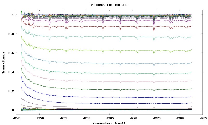Click the Transmittance y-axis label
This screenshot has height=125, width=208.
click(x=4, y=63)
